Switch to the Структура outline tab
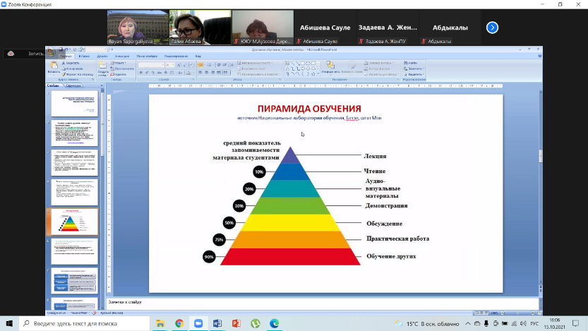 click(x=73, y=86)
